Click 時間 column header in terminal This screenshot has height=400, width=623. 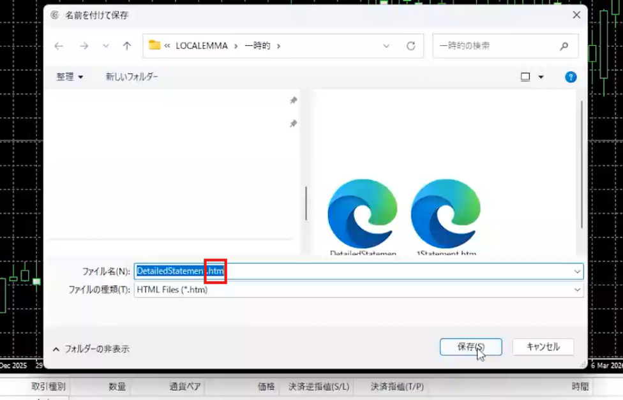tap(580, 386)
